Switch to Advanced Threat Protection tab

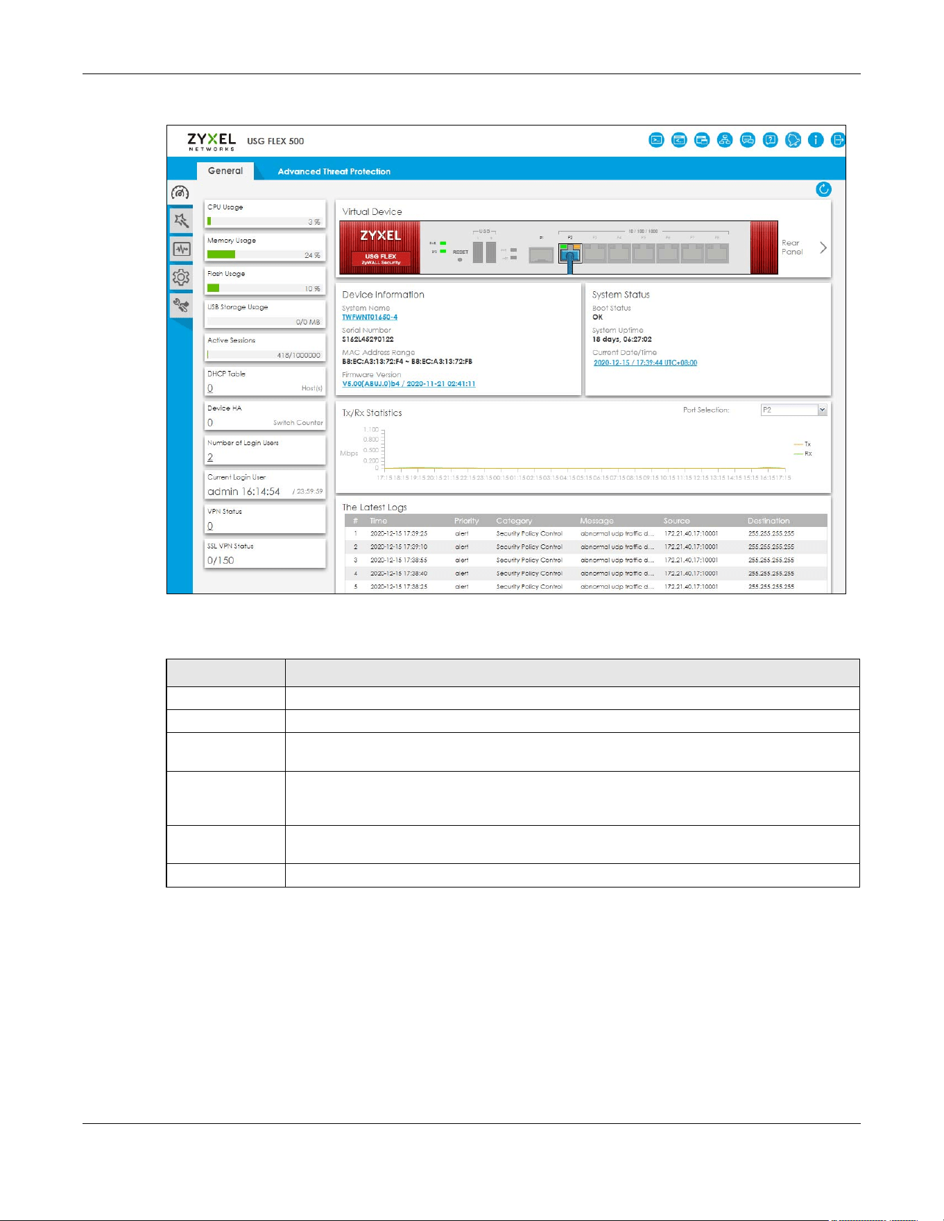click(334, 171)
